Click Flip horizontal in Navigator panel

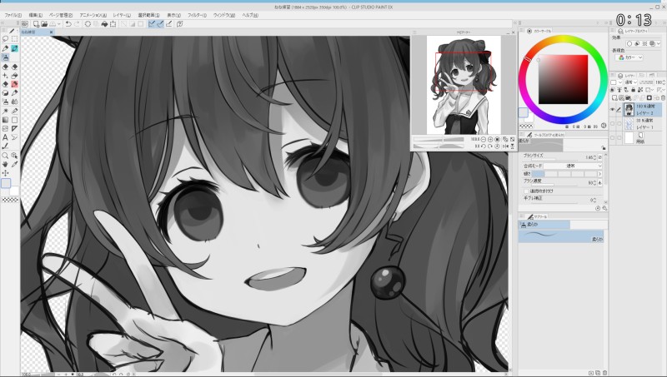(505, 146)
